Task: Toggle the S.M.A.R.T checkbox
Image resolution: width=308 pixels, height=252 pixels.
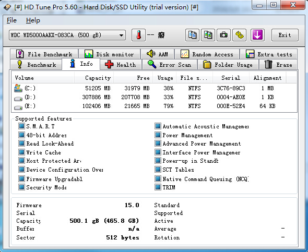Action: point(21,126)
